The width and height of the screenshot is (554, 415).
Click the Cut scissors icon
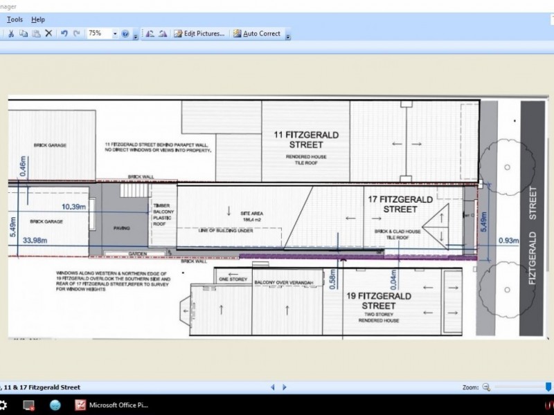[x=11, y=33]
